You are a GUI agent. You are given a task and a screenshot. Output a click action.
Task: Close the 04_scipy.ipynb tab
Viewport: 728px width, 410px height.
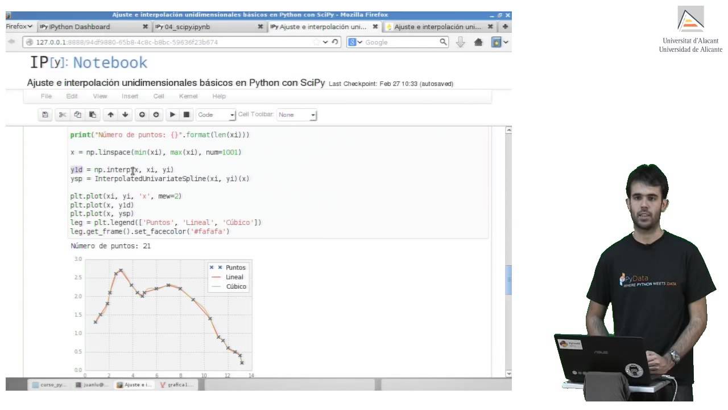click(260, 27)
